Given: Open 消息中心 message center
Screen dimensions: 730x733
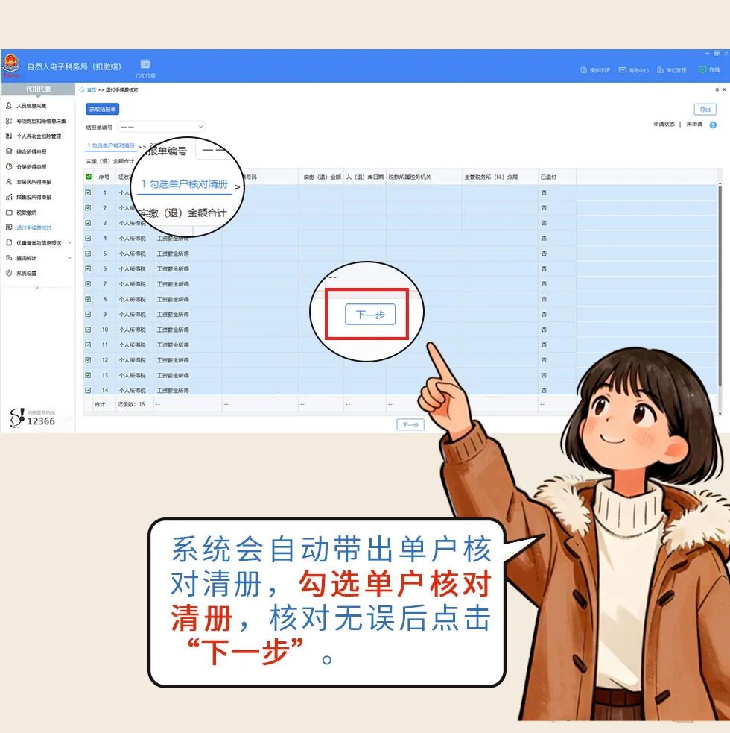Looking at the screenshot, I should (633, 70).
